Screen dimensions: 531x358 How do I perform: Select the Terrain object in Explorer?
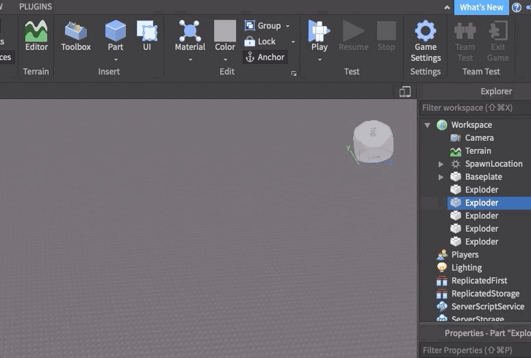pyautogui.click(x=478, y=151)
